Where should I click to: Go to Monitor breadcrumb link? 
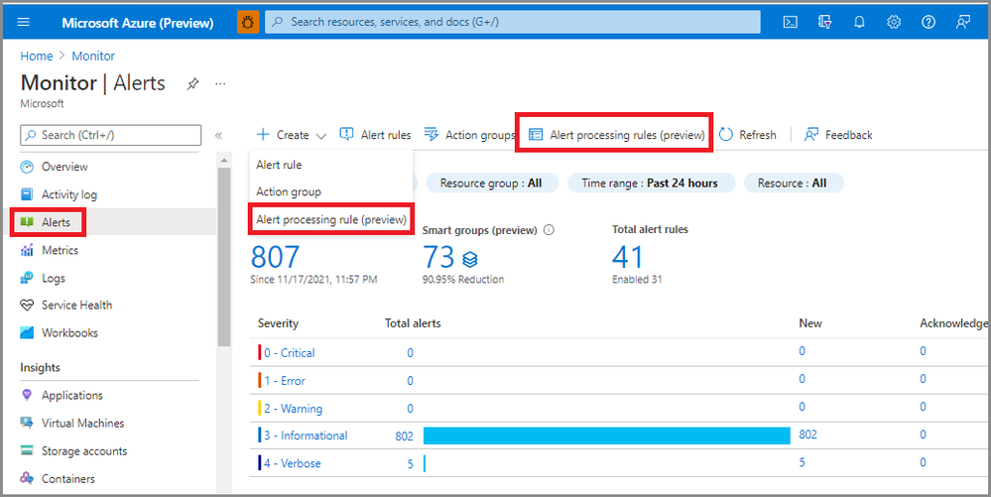pos(93,56)
